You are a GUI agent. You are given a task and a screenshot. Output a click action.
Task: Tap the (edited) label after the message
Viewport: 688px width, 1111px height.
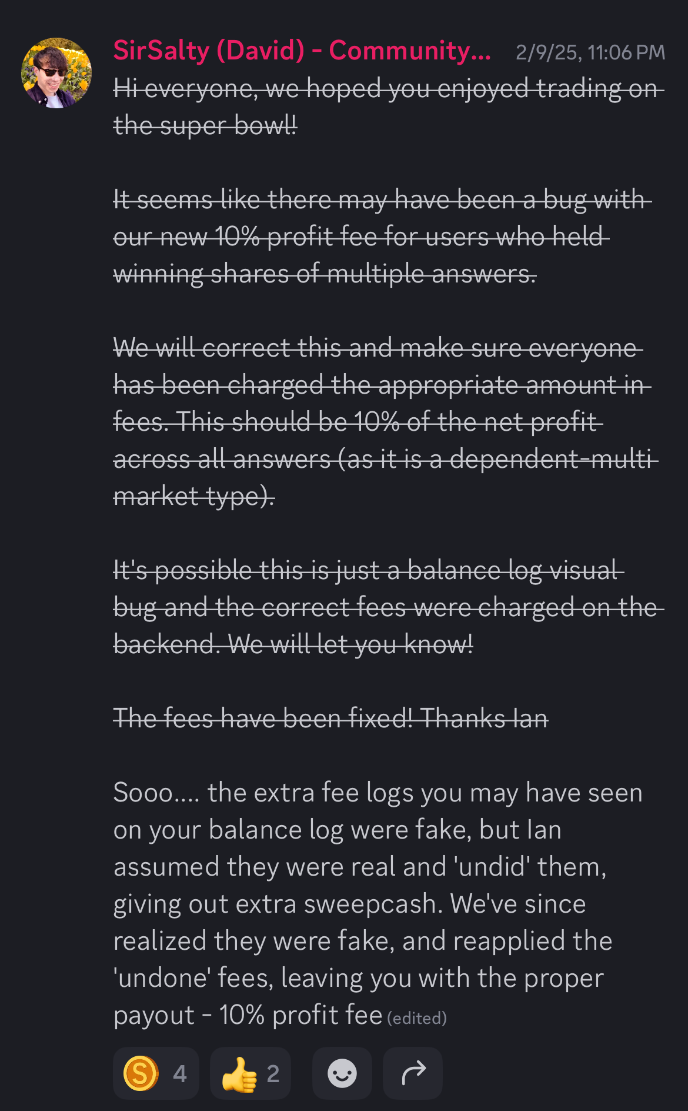(417, 1018)
